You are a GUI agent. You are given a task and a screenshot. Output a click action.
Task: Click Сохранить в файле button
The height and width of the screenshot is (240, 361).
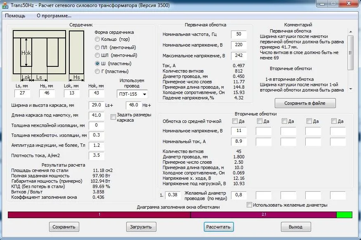pos(305,103)
